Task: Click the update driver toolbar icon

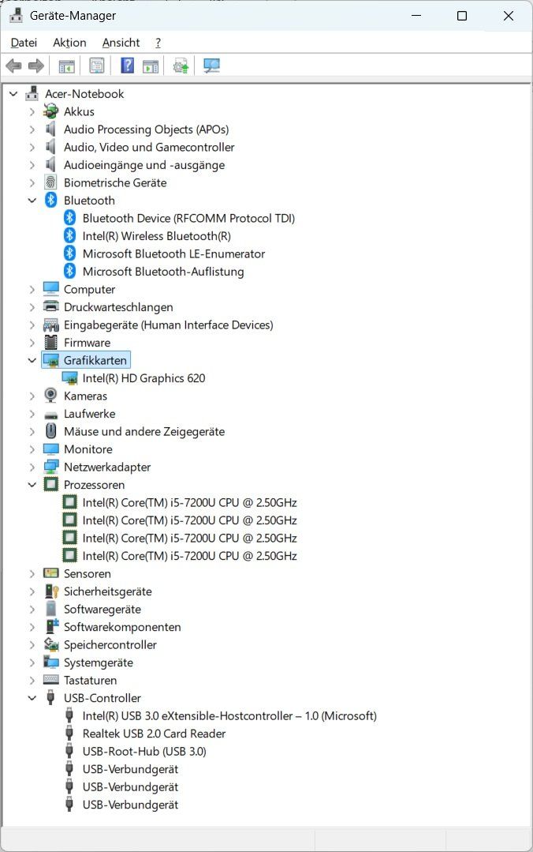Action: click(181, 66)
